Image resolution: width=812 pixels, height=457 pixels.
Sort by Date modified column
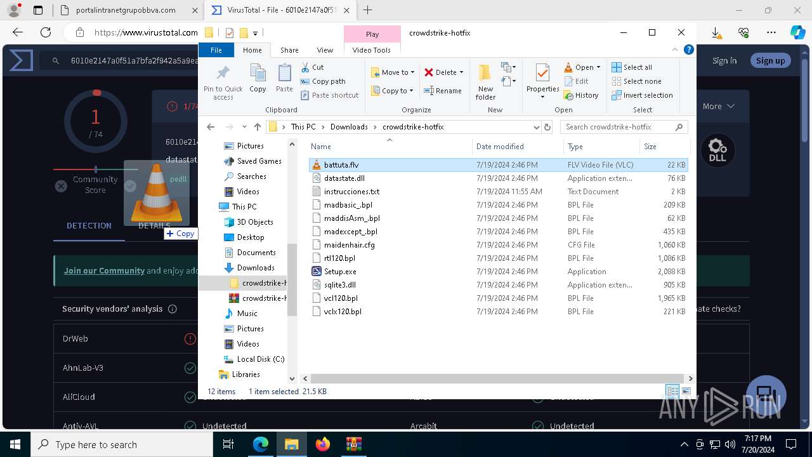click(518, 146)
